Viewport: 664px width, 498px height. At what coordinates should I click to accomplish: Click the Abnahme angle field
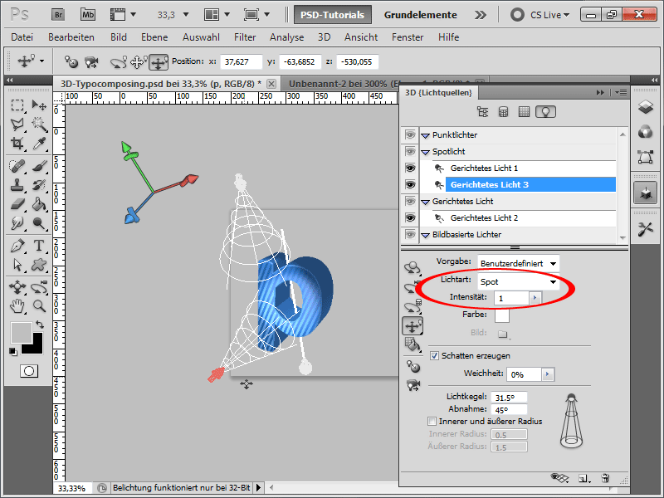[509, 409]
